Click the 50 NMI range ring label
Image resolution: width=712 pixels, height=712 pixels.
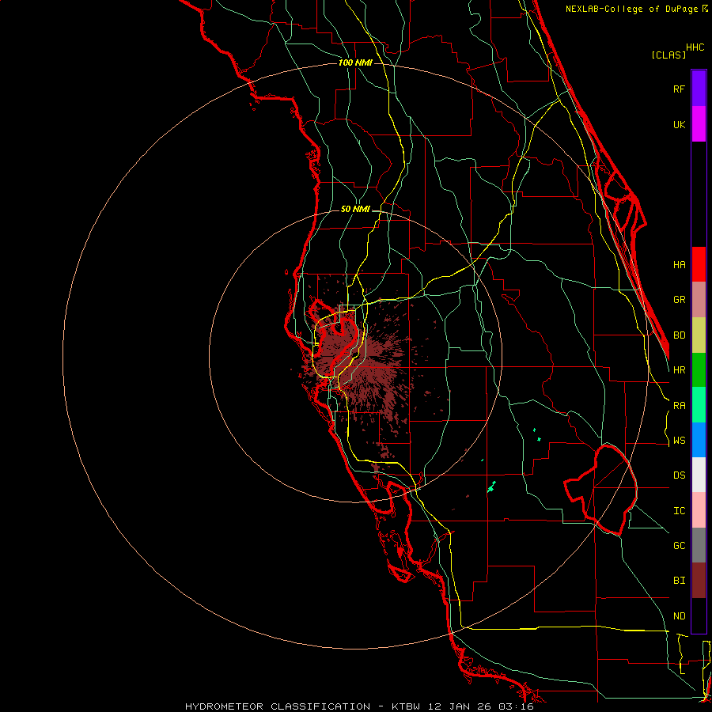(355, 209)
